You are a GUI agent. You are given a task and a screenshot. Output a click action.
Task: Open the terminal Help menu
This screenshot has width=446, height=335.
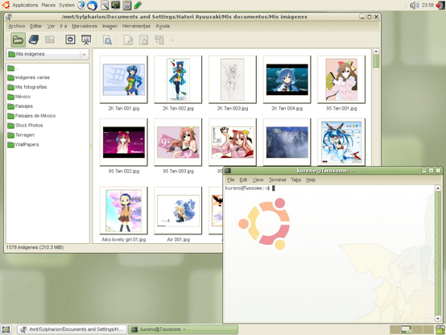tap(311, 180)
